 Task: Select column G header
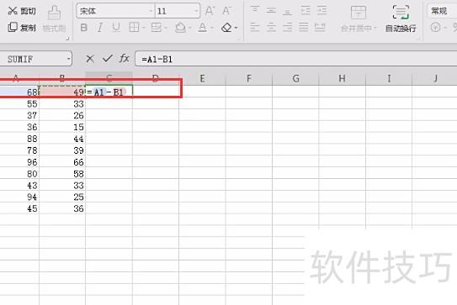pyautogui.click(x=295, y=79)
